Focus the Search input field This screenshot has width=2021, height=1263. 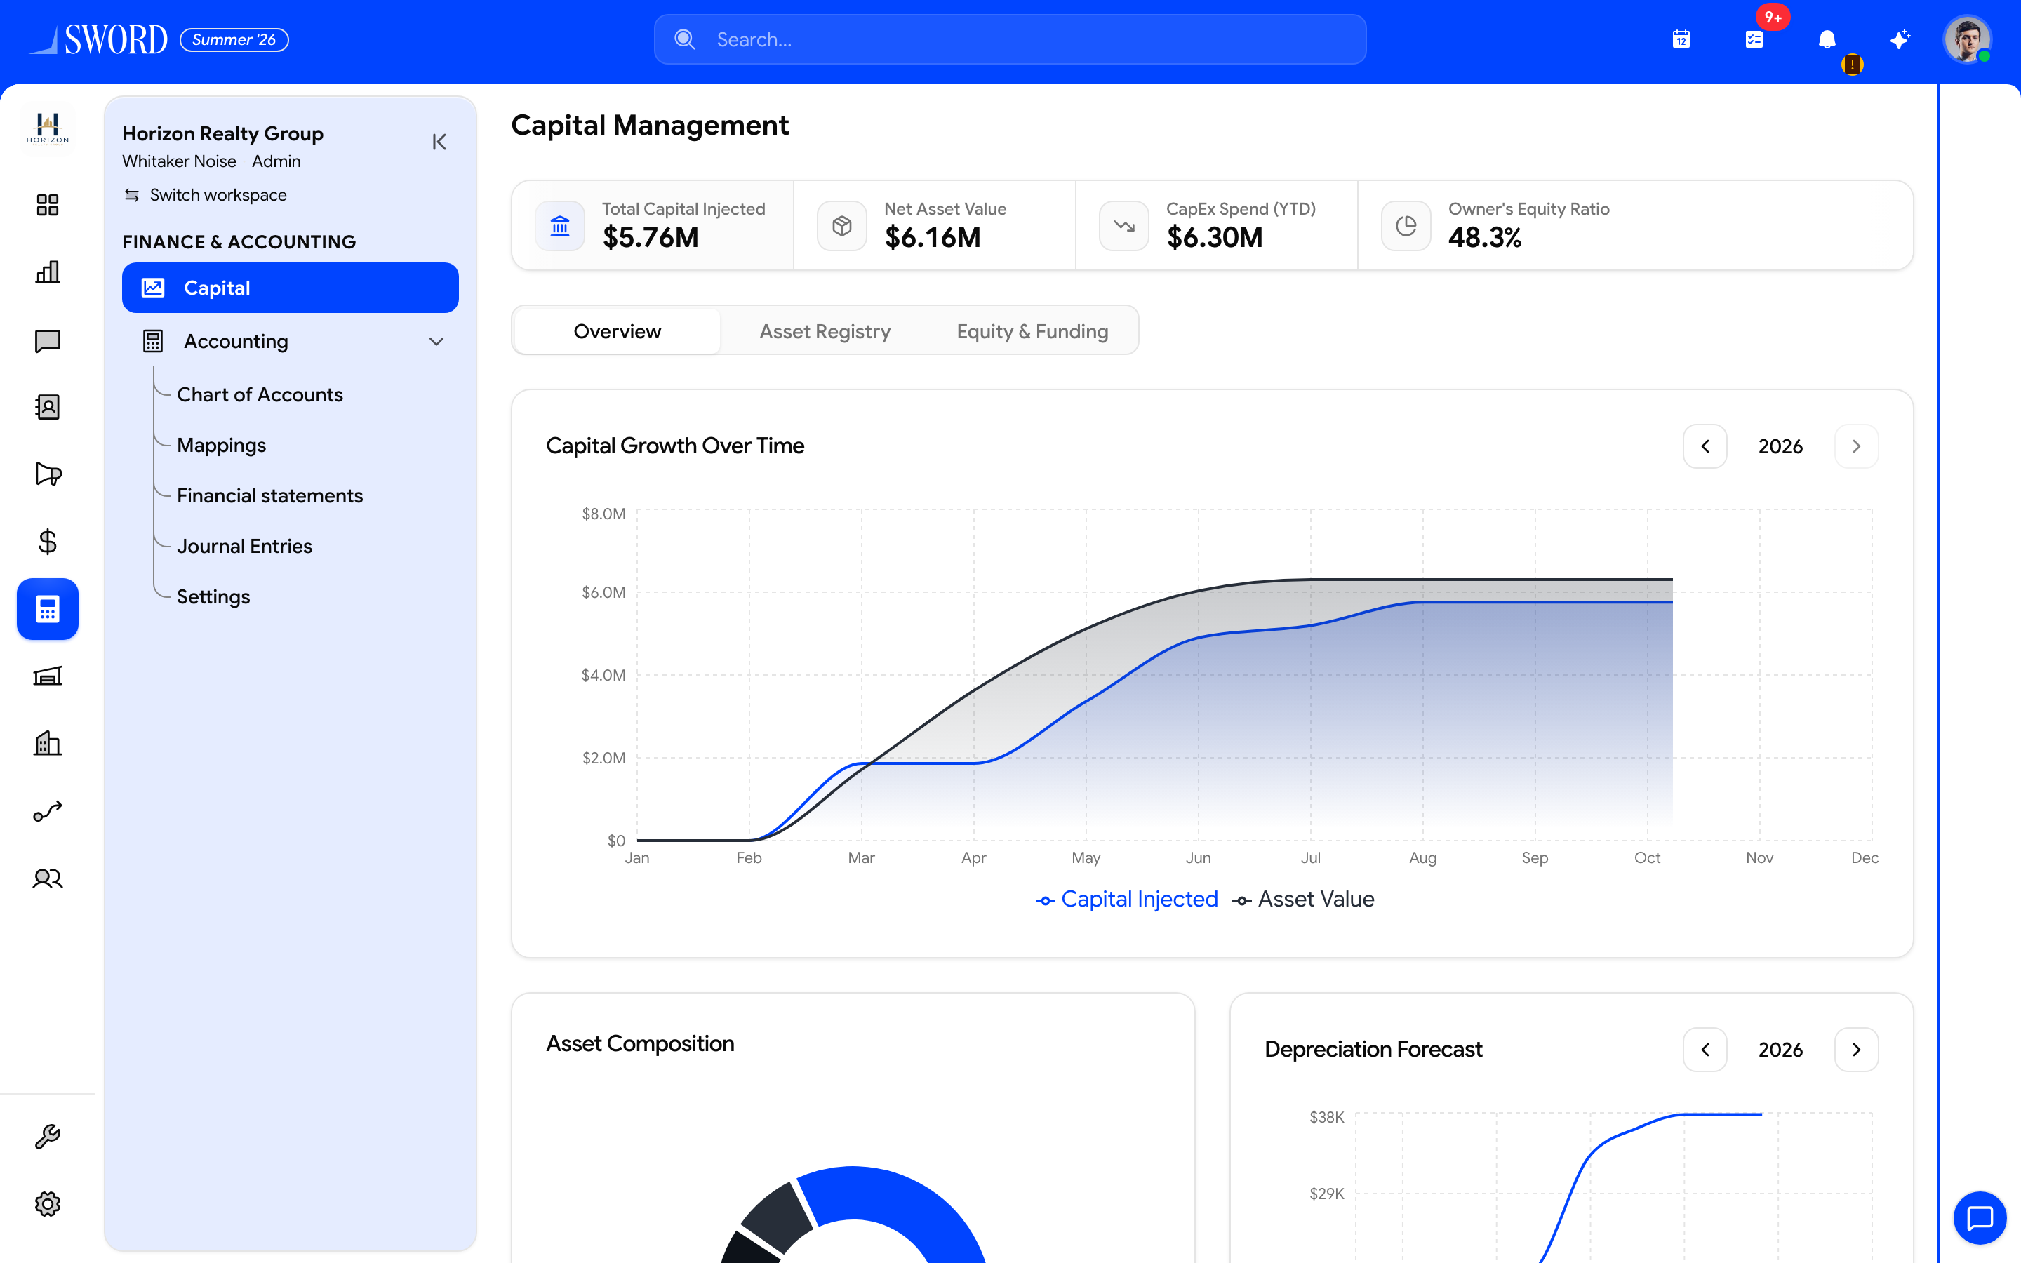pyautogui.click(x=1010, y=39)
